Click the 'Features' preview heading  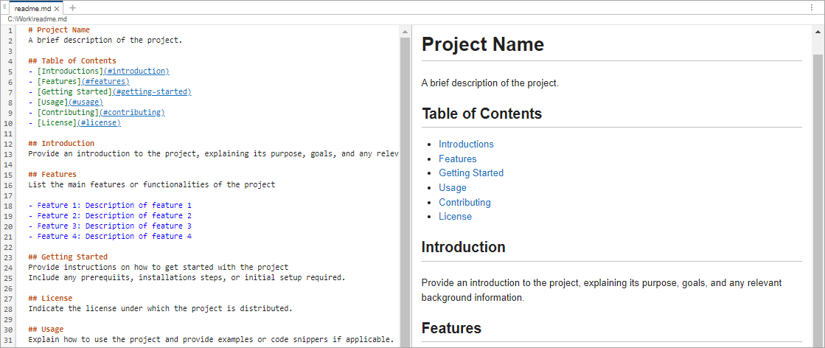pos(451,328)
